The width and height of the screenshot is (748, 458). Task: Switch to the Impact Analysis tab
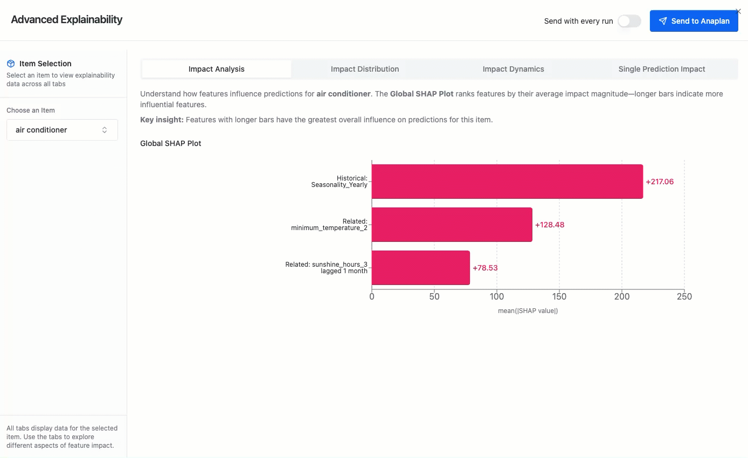pyautogui.click(x=217, y=69)
